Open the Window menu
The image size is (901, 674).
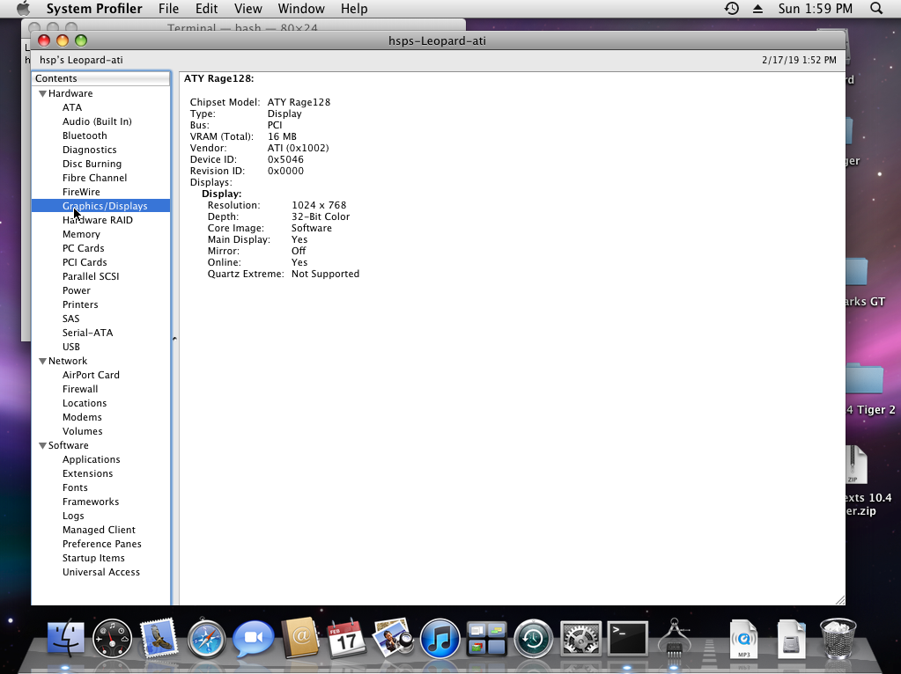coord(301,9)
